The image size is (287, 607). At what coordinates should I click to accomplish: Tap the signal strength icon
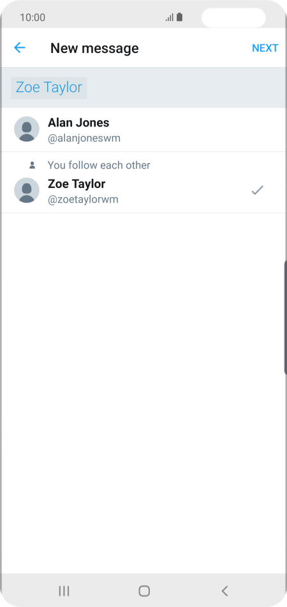pyautogui.click(x=170, y=17)
